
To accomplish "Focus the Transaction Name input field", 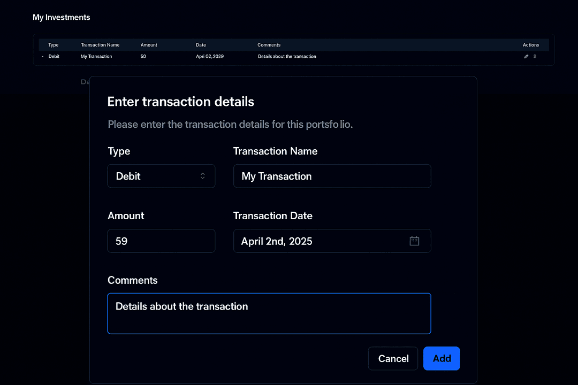I will point(332,176).
